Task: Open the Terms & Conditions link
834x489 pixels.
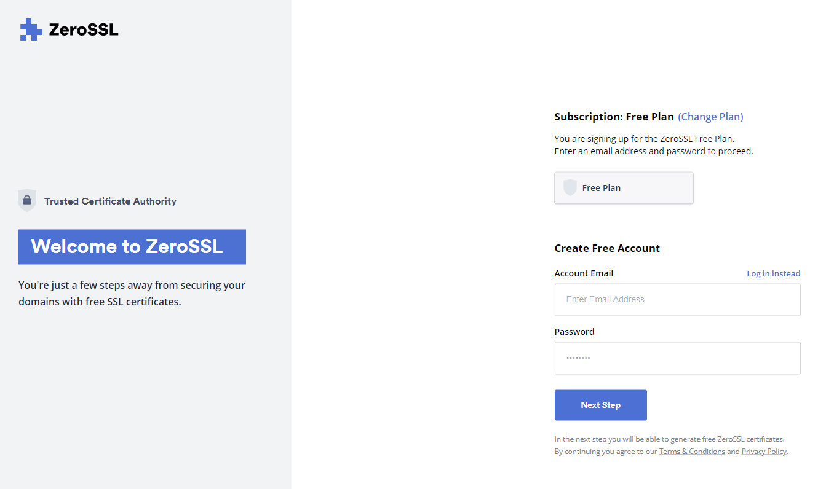Action: [x=692, y=452]
